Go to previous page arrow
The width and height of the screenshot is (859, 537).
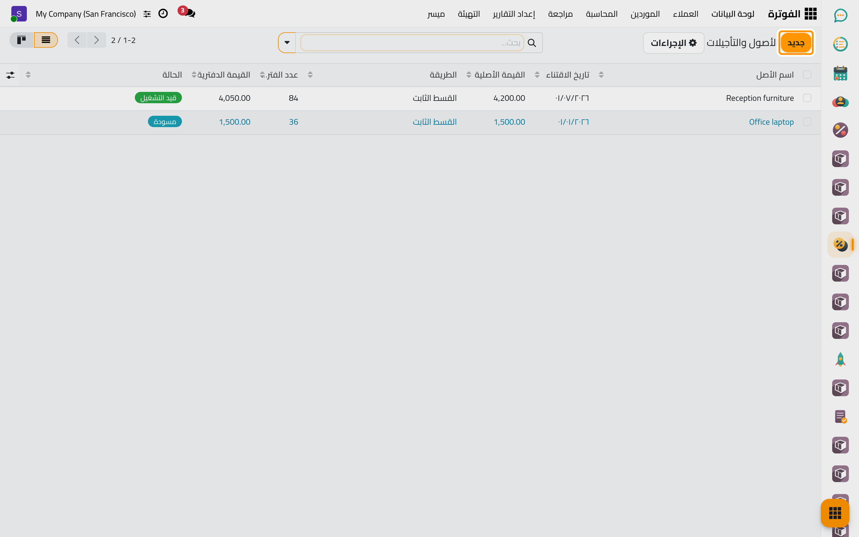pos(77,40)
